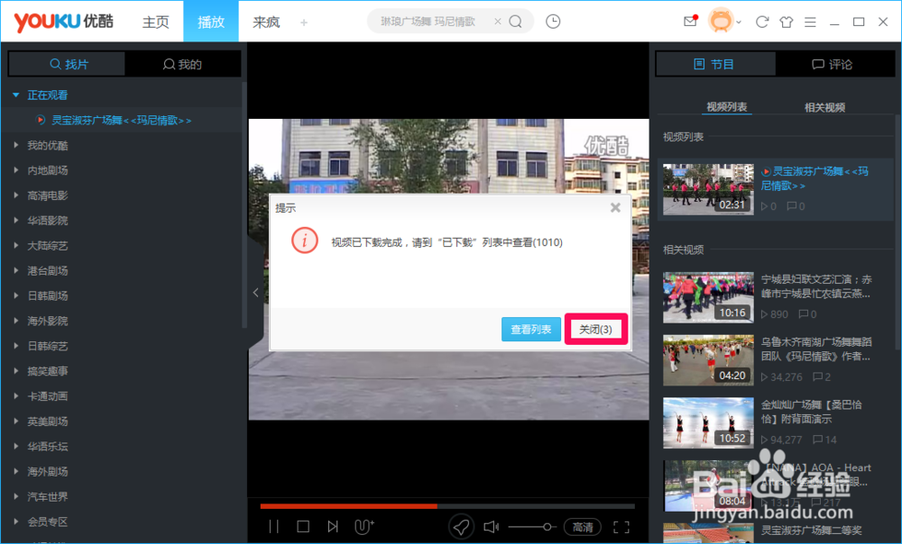Image resolution: width=902 pixels, height=544 pixels.
Task: Enter fullscreen mode
Action: pos(621,527)
